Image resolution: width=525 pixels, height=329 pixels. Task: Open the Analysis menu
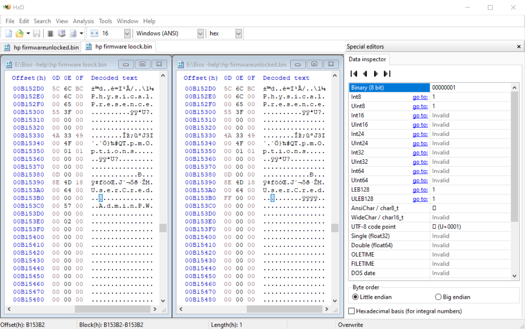83,21
